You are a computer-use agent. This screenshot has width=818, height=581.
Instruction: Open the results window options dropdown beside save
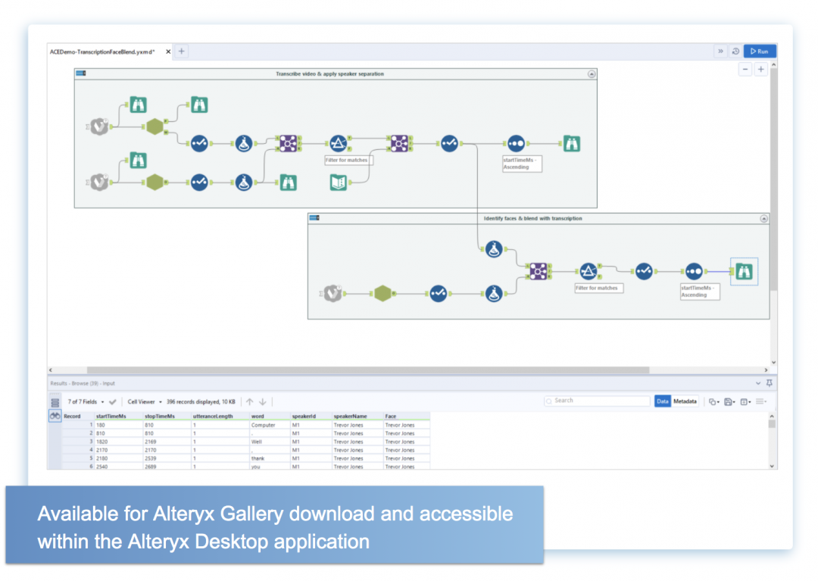pyautogui.click(x=745, y=401)
